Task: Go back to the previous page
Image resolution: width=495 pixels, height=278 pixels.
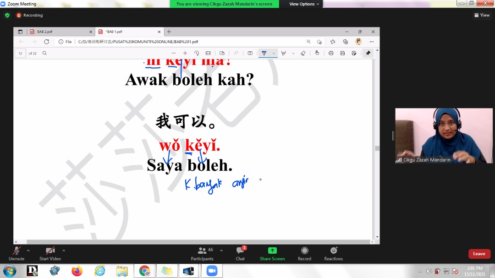Action: tap(22, 42)
